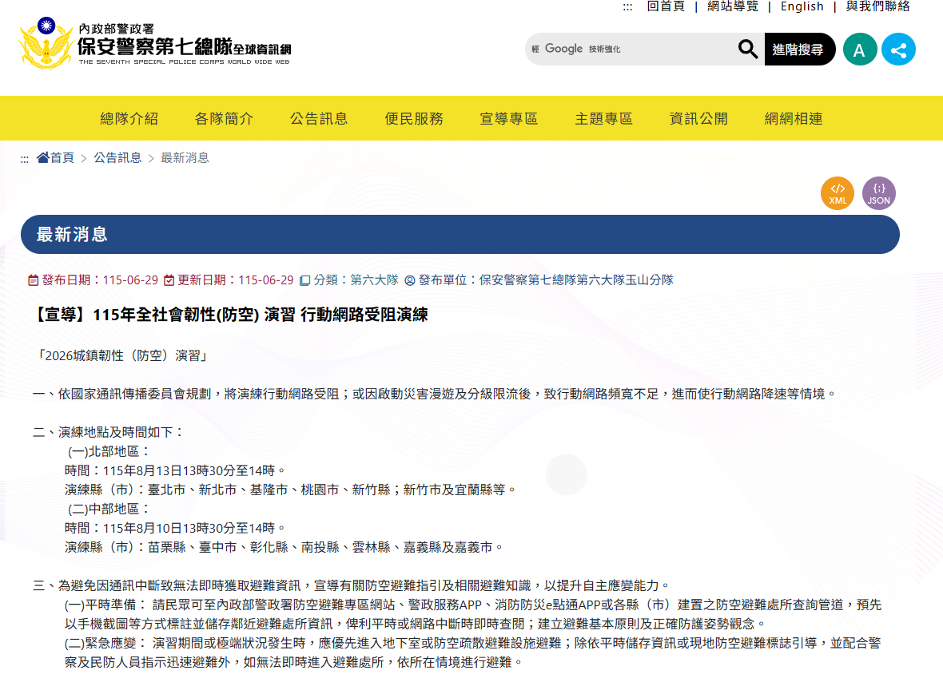The width and height of the screenshot is (943, 686).
Task: Click 時間 115年8月13日 line
Action: pyautogui.click(x=175, y=470)
